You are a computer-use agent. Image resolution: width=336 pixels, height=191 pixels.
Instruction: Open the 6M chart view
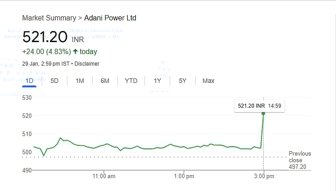105,81
